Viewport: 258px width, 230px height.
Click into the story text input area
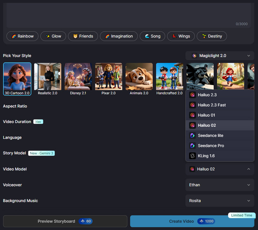click(127, 14)
